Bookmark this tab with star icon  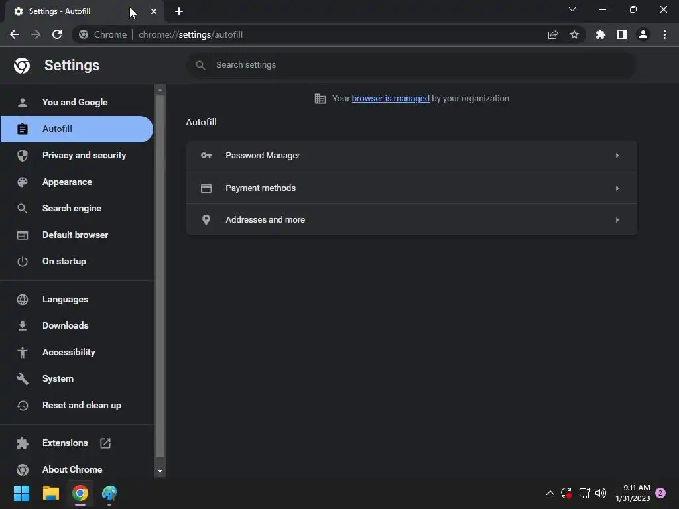click(x=574, y=34)
